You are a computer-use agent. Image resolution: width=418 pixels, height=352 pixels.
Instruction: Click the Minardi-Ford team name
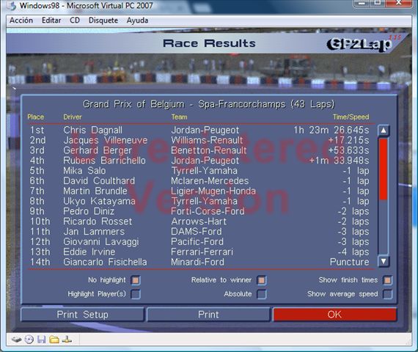pos(197,262)
